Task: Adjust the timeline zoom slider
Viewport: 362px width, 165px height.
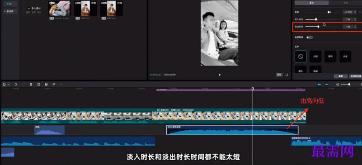Action: pos(349,85)
